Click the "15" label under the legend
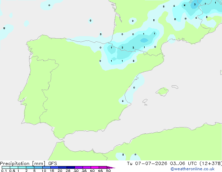The image size is (222, 172). [52, 171]
